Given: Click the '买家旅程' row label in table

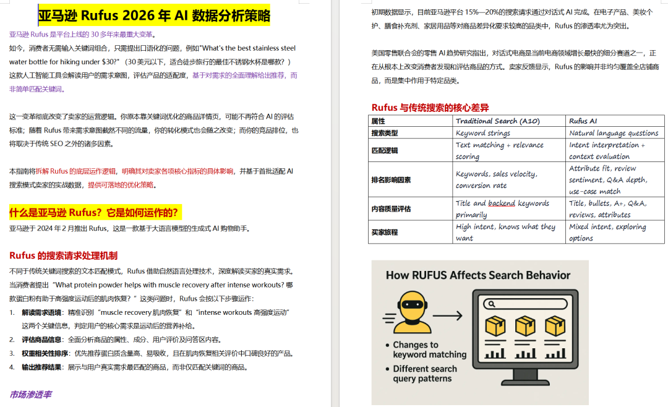Looking at the screenshot, I should tap(385, 233).
